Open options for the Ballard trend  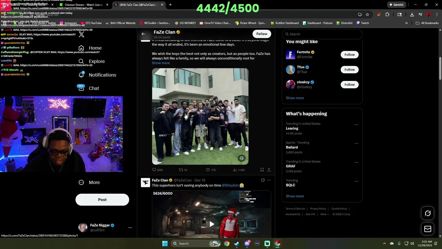pos(356,144)
